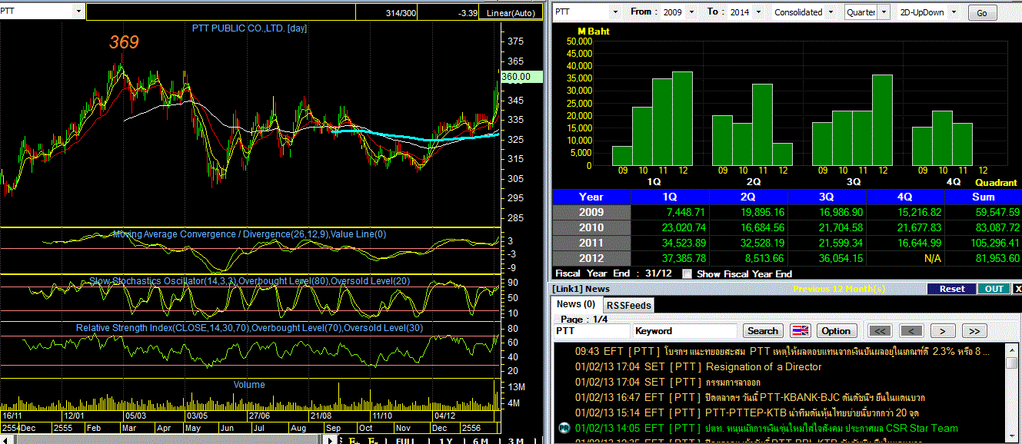Viewport: 1022px width, 444px height.
Task: Click the Slow Stochastics Oscillator title
Action: point(250,281)
